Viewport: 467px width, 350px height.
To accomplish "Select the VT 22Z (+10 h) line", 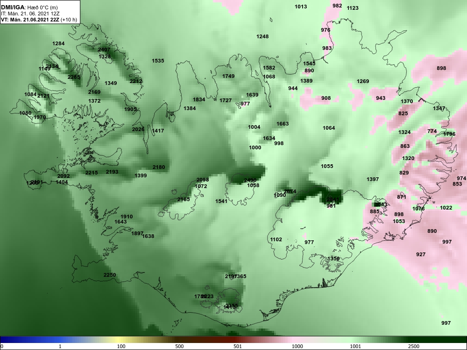I will click(39, 20).
